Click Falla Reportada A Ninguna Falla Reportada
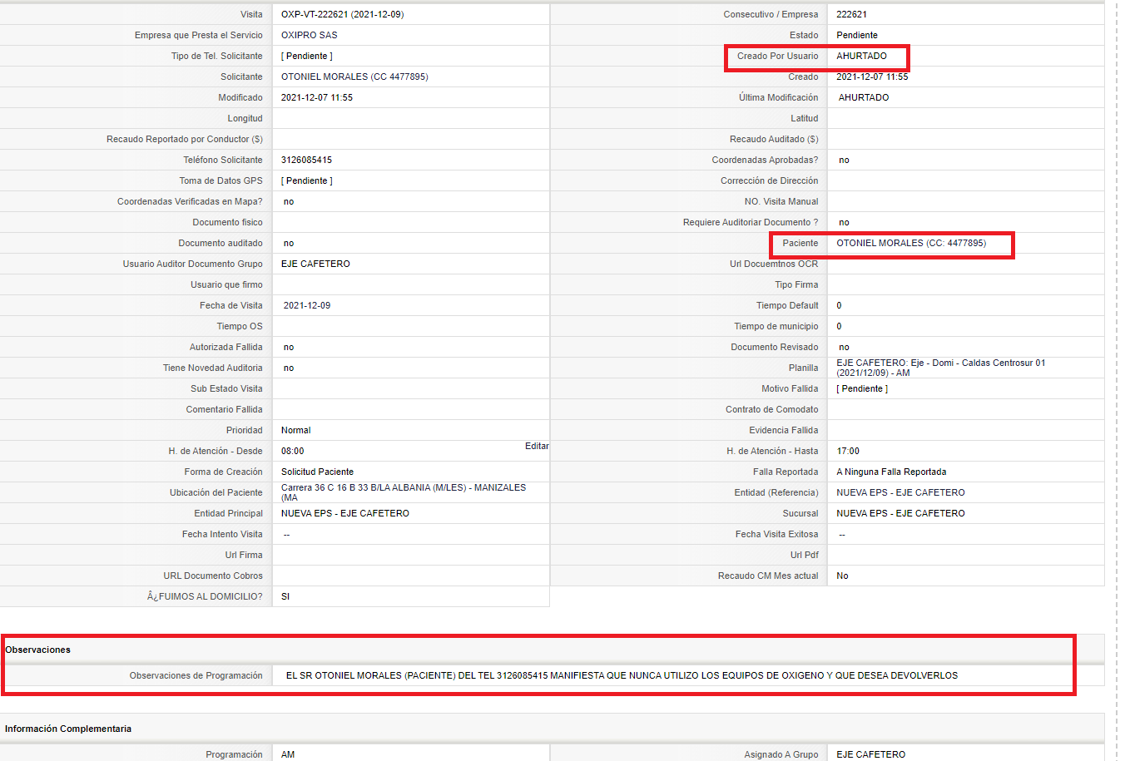 [x=891, y=472]
